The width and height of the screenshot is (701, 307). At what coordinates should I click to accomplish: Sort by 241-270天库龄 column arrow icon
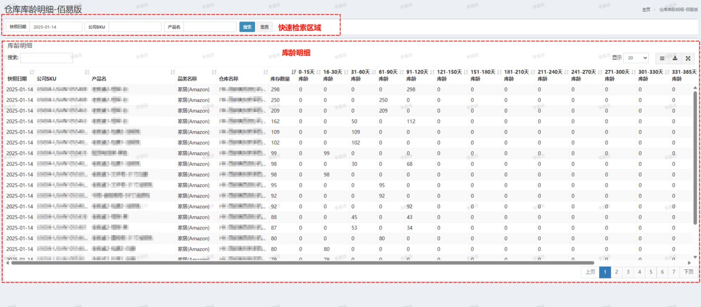click(600, 72)
